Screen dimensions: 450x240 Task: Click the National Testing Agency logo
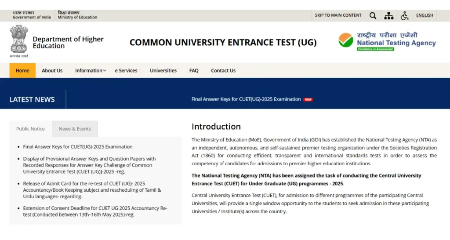(x=387, y=42)
